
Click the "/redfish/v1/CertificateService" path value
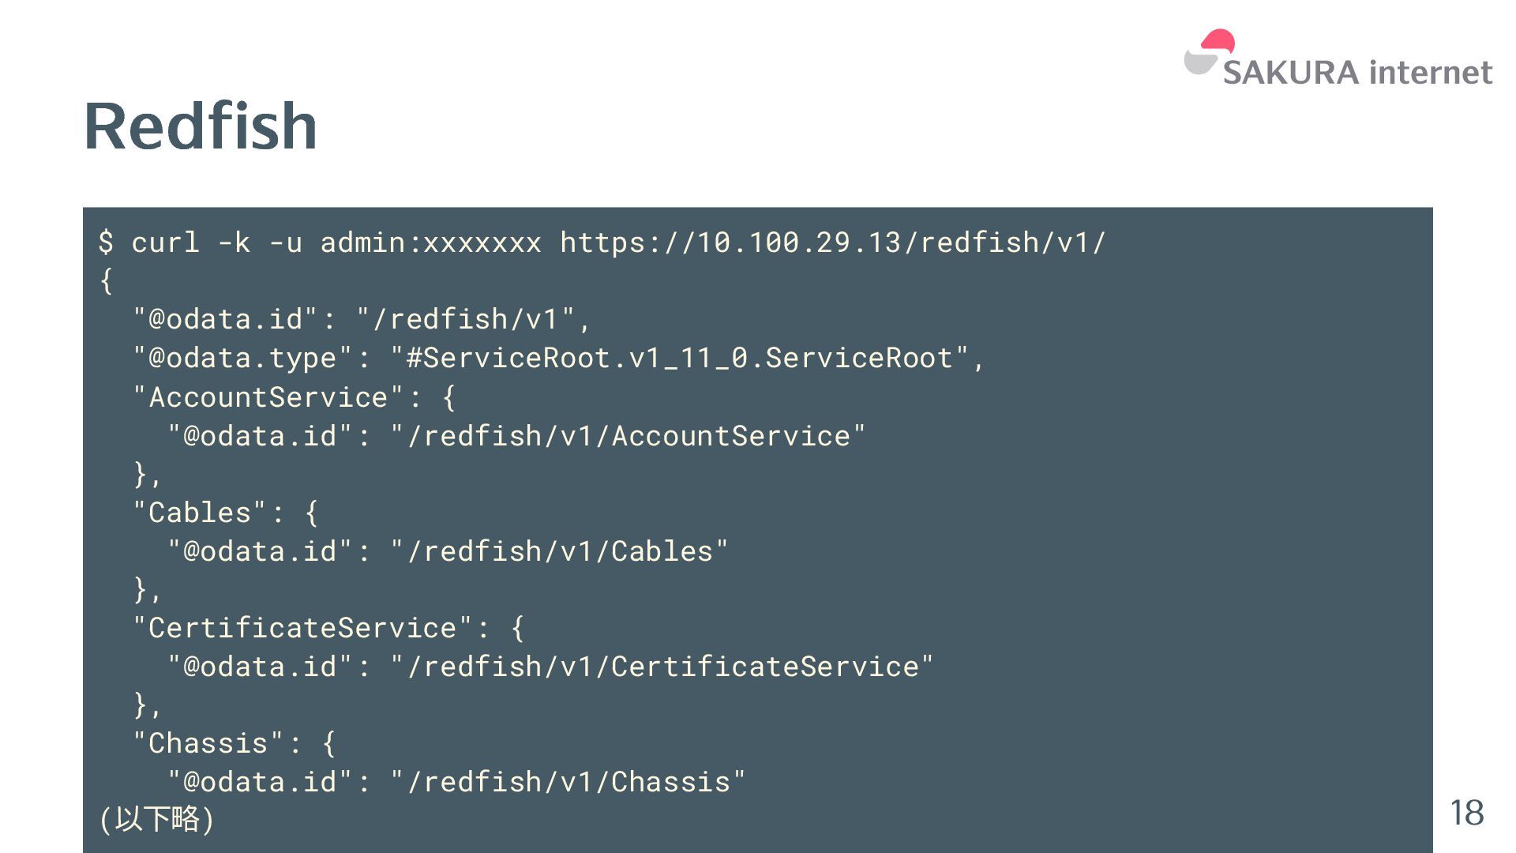662,666
